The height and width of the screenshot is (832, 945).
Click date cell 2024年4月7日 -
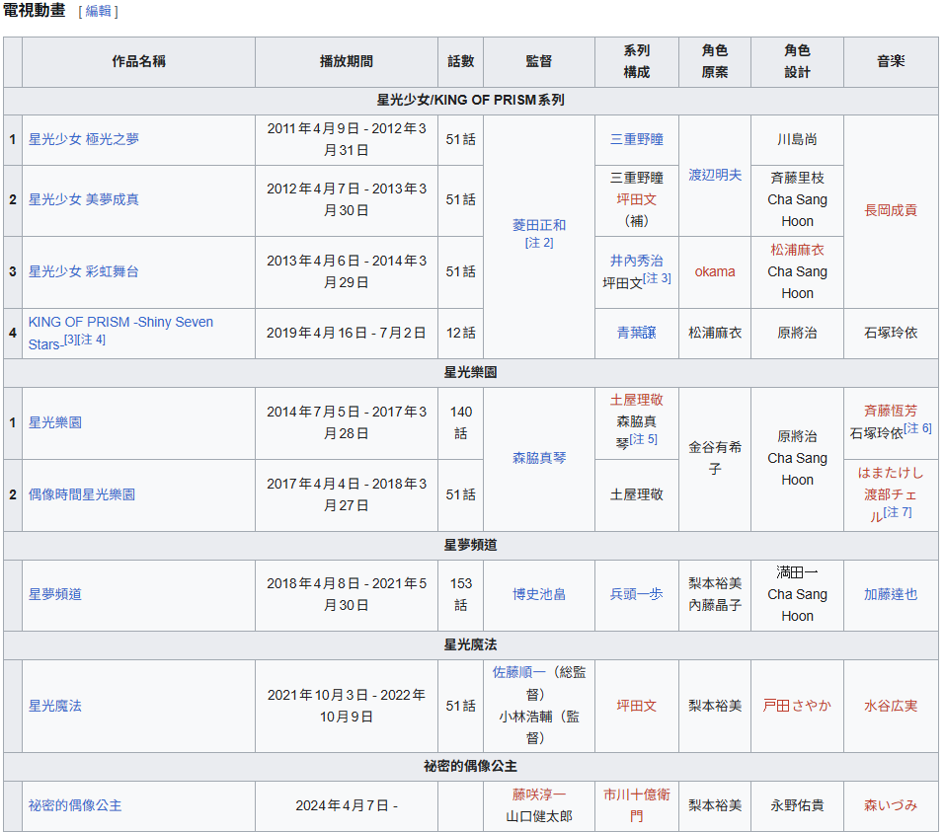(x=346, y=805)
